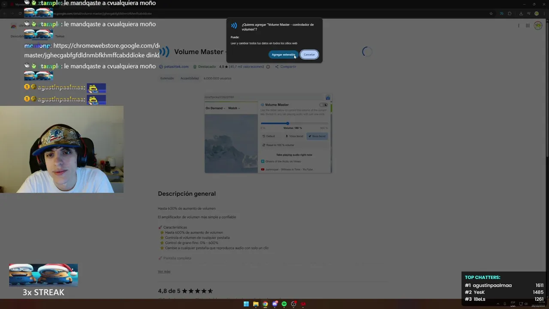The image size is (549, 309).
Task: Confirm with the Agregar extensión button
Action: (283, 55)
